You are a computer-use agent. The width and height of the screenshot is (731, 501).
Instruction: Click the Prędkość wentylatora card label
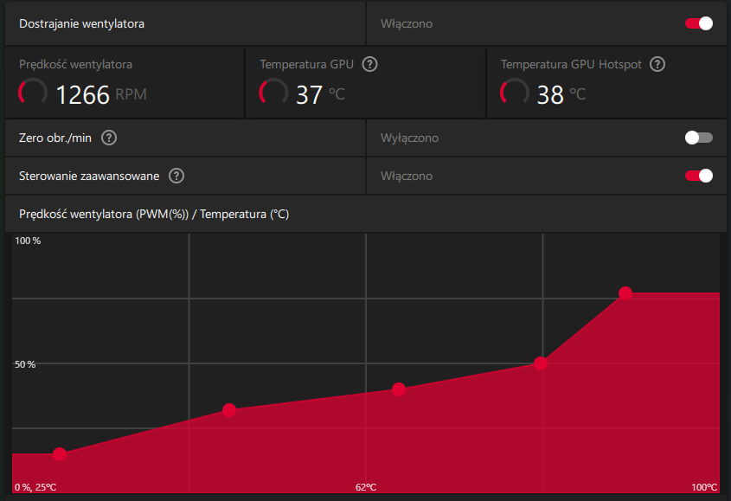[x=75, y=64]
